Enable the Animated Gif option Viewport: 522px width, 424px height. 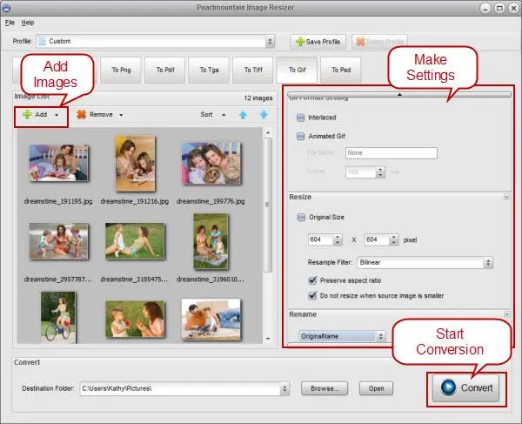point(301,136)
